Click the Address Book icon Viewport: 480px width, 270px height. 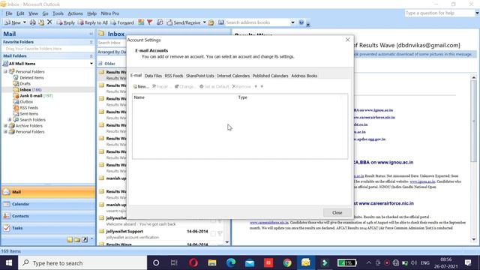[221, 22]
